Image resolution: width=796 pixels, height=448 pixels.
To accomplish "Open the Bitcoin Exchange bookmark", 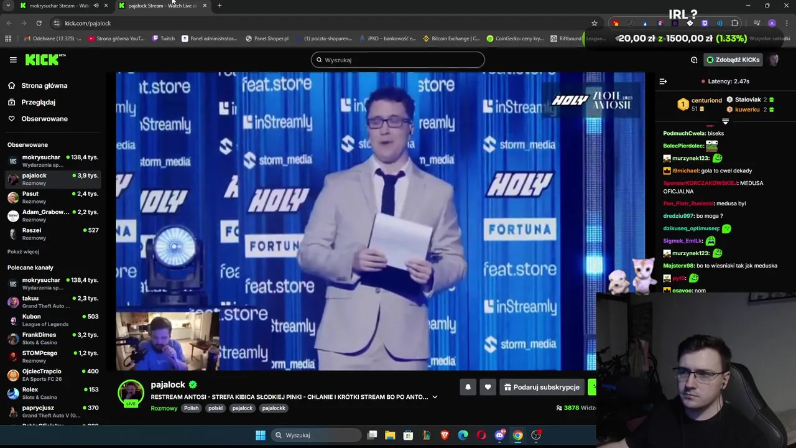I will tap(451, 39).
